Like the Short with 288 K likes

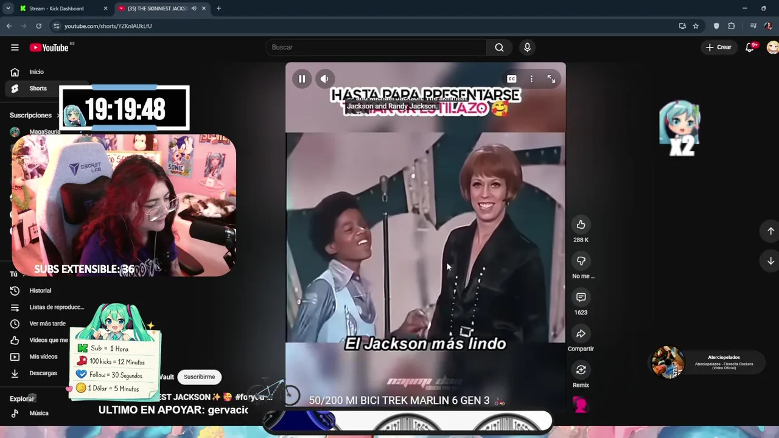coord(581,224)
